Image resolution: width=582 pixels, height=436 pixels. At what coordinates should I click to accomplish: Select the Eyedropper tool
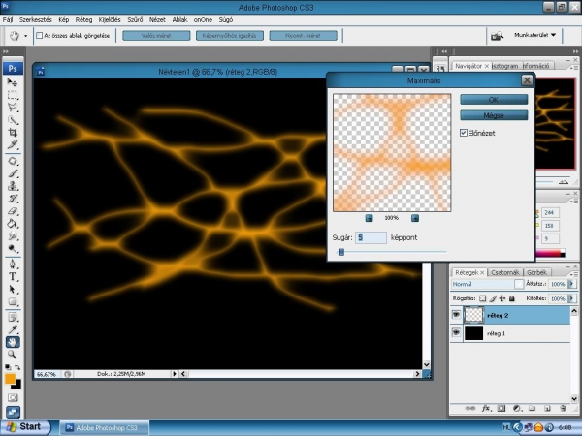(x=13, y=329)
